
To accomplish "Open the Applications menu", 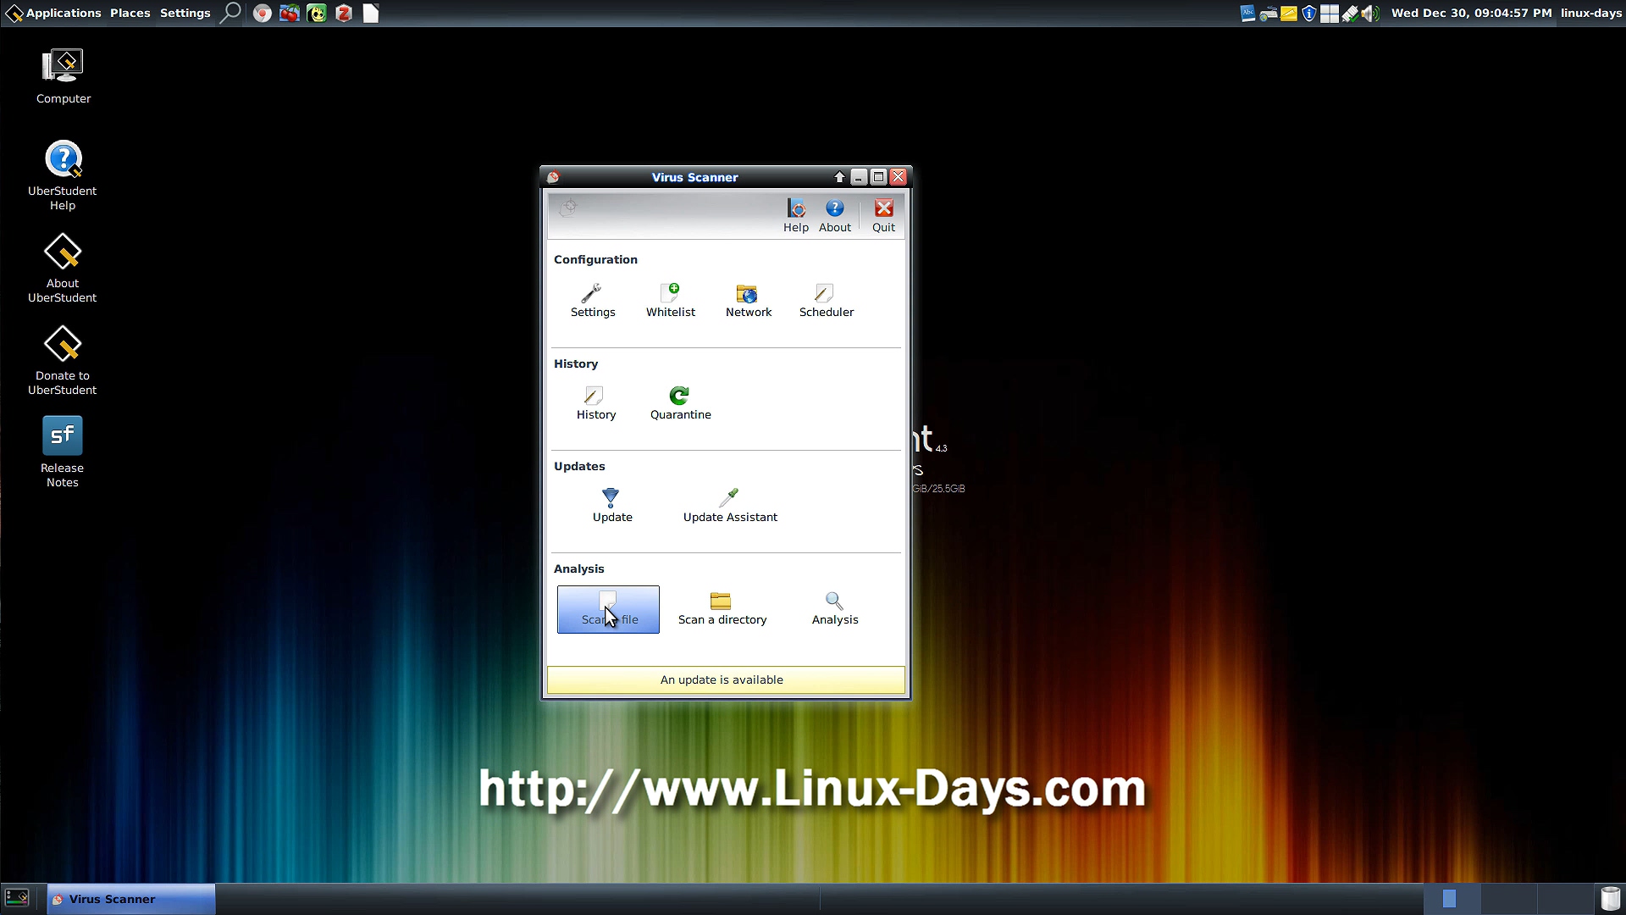I will point(53,13).
